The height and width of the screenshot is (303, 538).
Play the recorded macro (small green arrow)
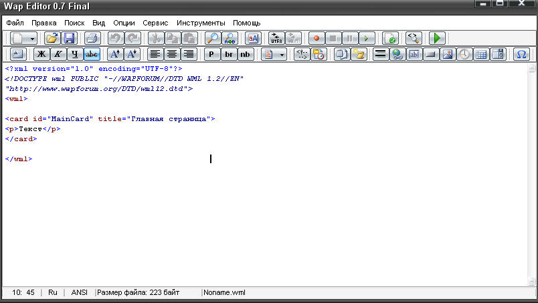[367, 38]
